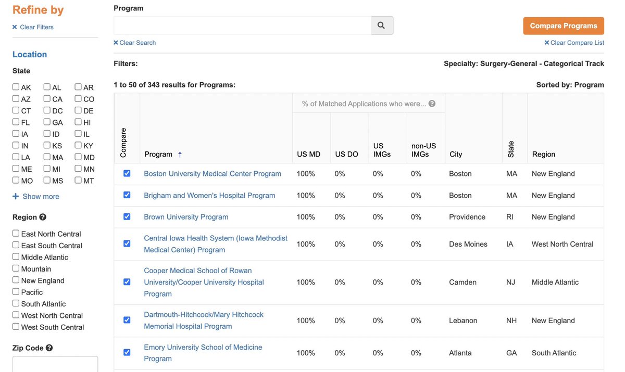Open Cooper Medical School of Rowan program
The height and width of the screenshot is (372, 625).
[x=204, y=282]
